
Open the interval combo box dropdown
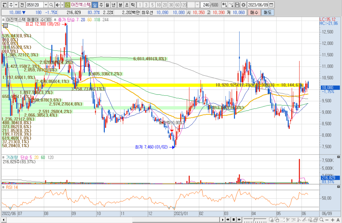[197, 5]
